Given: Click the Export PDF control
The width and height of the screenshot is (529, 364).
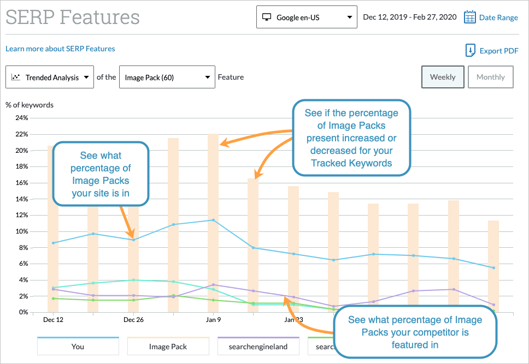Looking at the screenshot, I should (x=497, y=50).
